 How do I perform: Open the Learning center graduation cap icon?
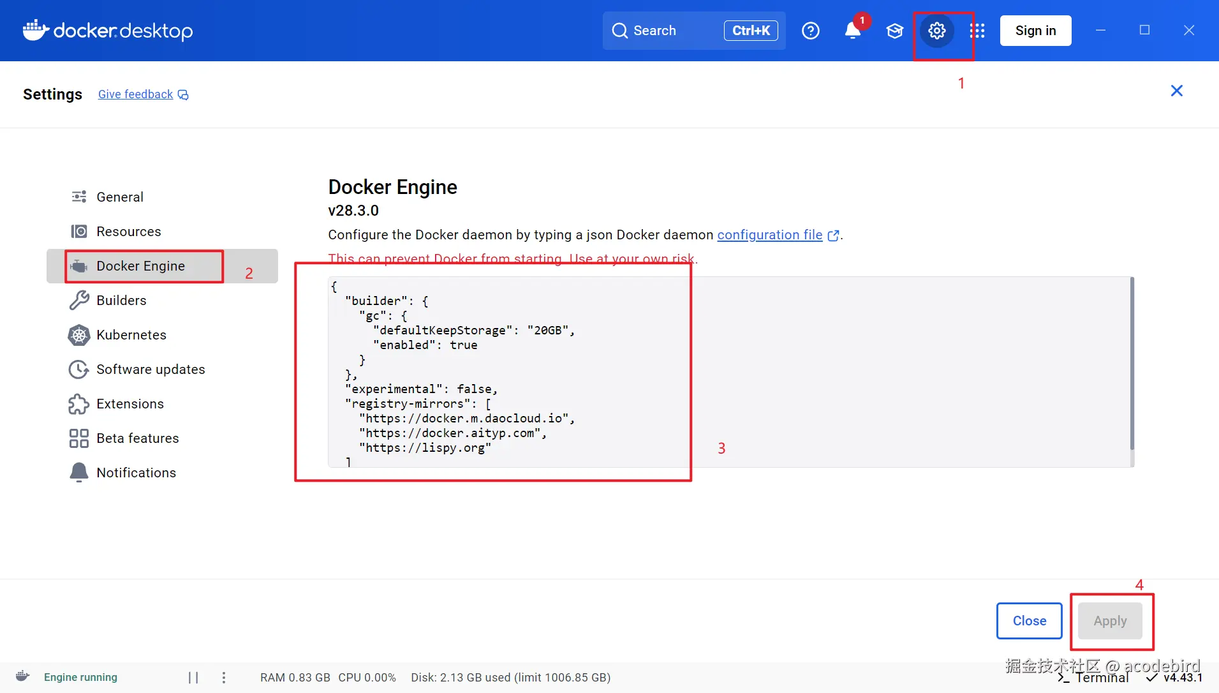[894, 31]
